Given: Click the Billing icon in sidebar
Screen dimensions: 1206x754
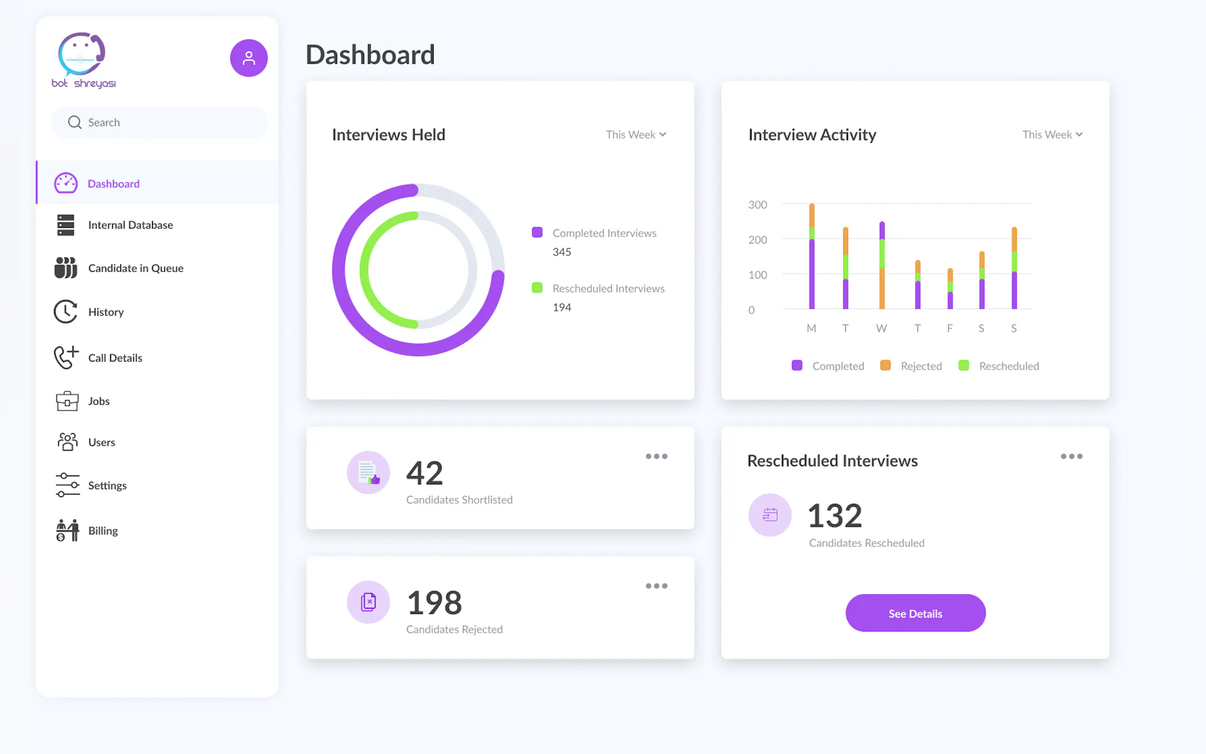Looking at the screenshot, I should tap(67, 530).
